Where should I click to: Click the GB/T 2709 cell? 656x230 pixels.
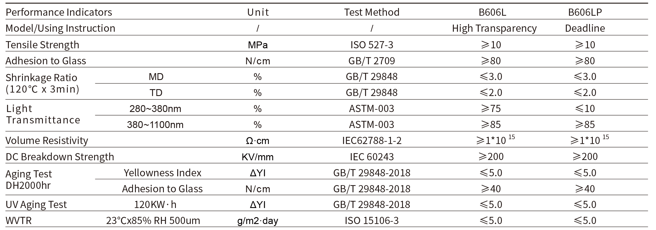coord(371,61)
